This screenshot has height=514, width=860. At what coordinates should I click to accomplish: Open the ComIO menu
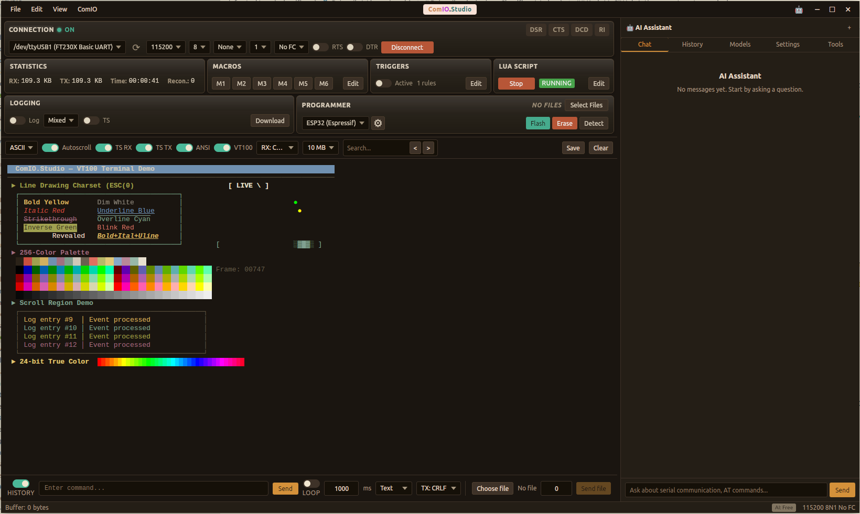87,9
